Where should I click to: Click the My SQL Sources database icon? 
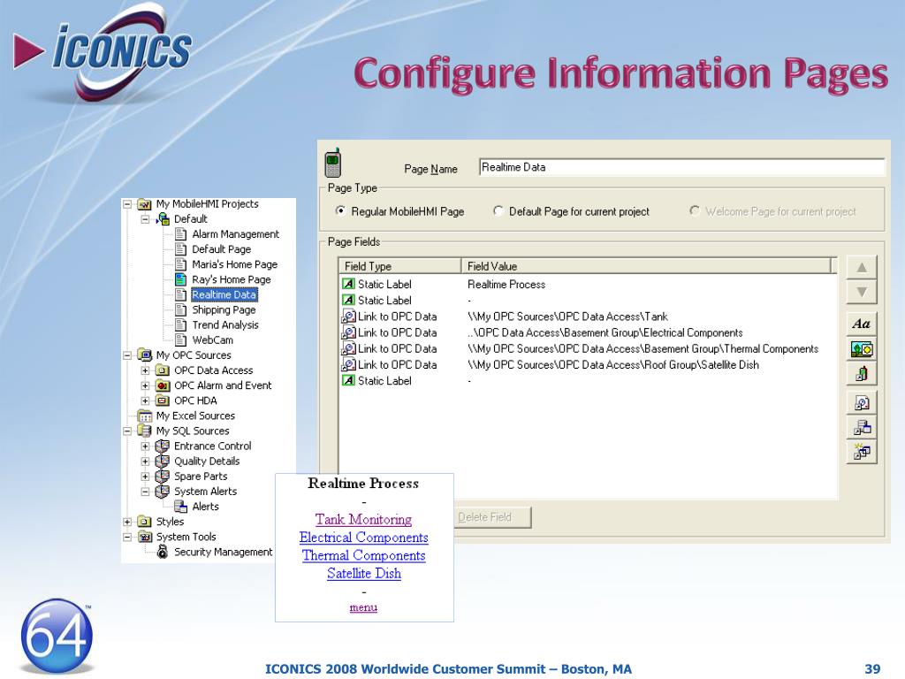[x=144, y=431]
